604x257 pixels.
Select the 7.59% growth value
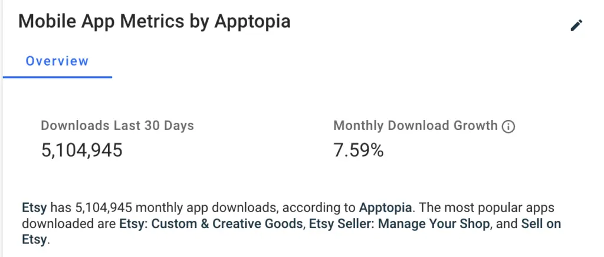pos(359,150)
